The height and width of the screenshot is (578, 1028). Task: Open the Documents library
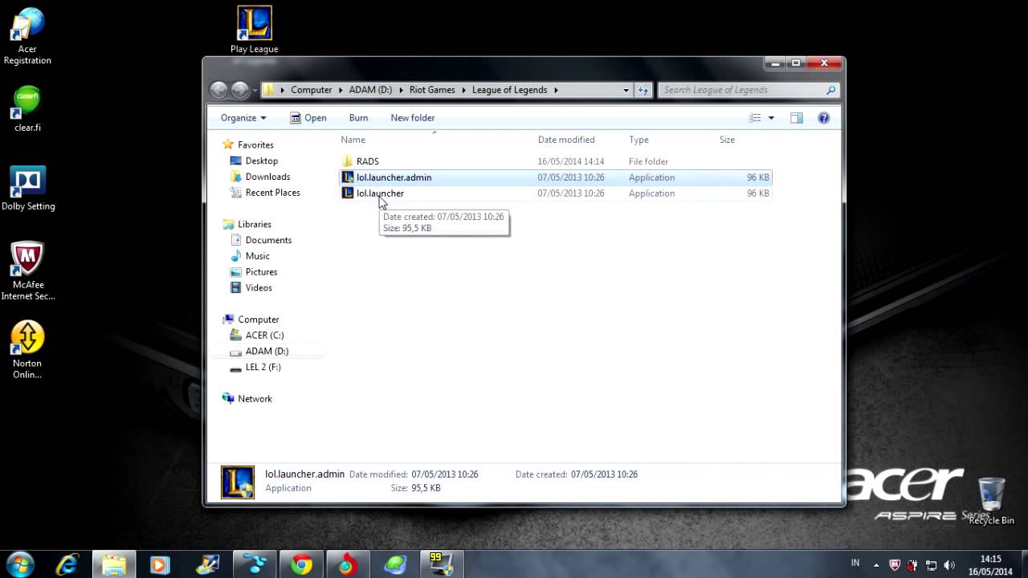point(268,240)
